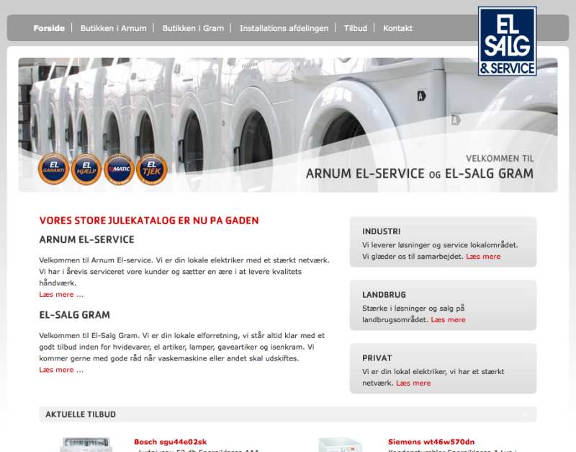Click the EL GARANTI badge icon
Image resolution: width=576 pixels, height=452 pixels.
click(x=53, y=169)
